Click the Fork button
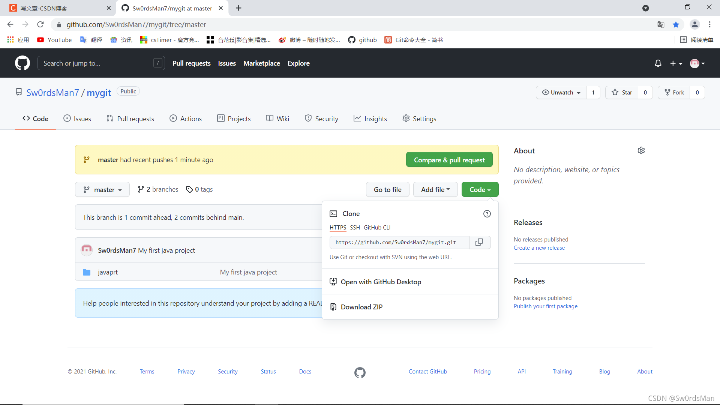The height and width of the screenshot is (405, 720). [x=674, y=92]
